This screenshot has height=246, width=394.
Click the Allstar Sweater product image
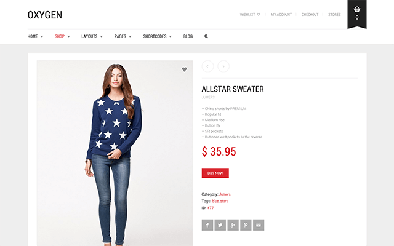pyautogui.click(x=115, y=153)
